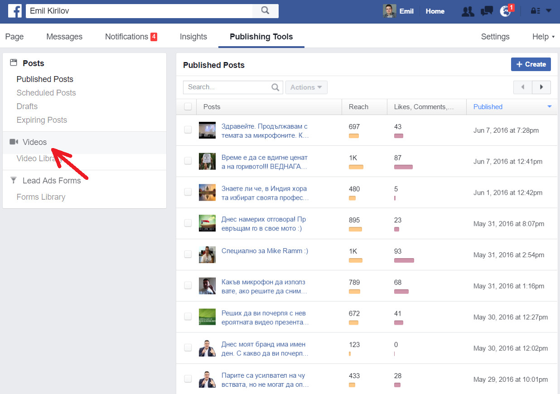Open thumbnail of the 'Парите са усилвател' post
This screenshot has width=560, height=394.
(207, 379)
